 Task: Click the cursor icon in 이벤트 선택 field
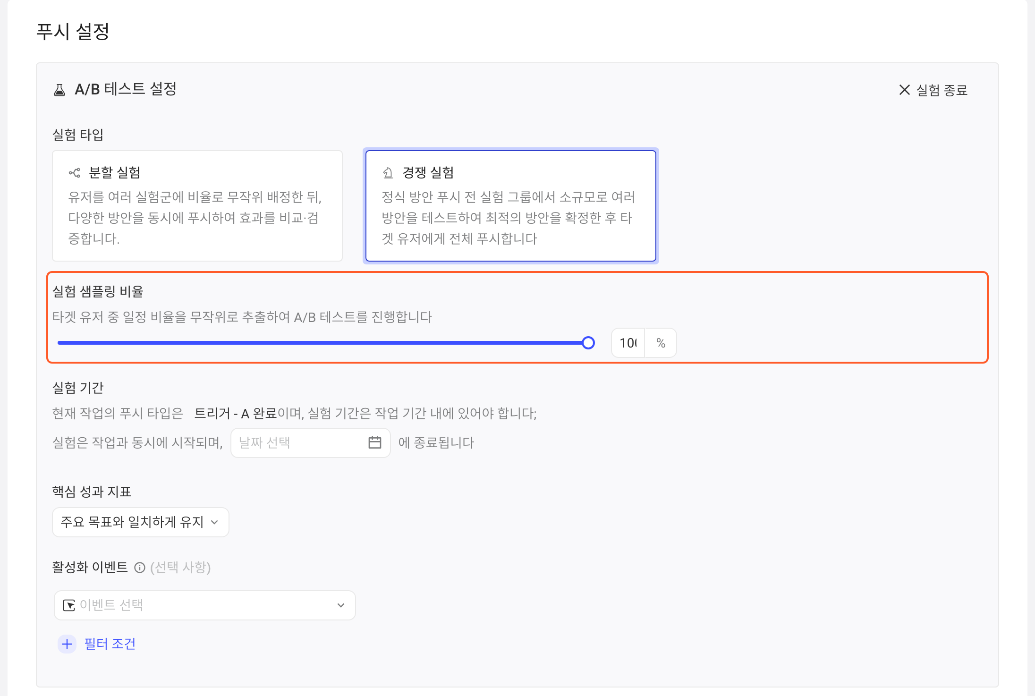coord(69,605)
